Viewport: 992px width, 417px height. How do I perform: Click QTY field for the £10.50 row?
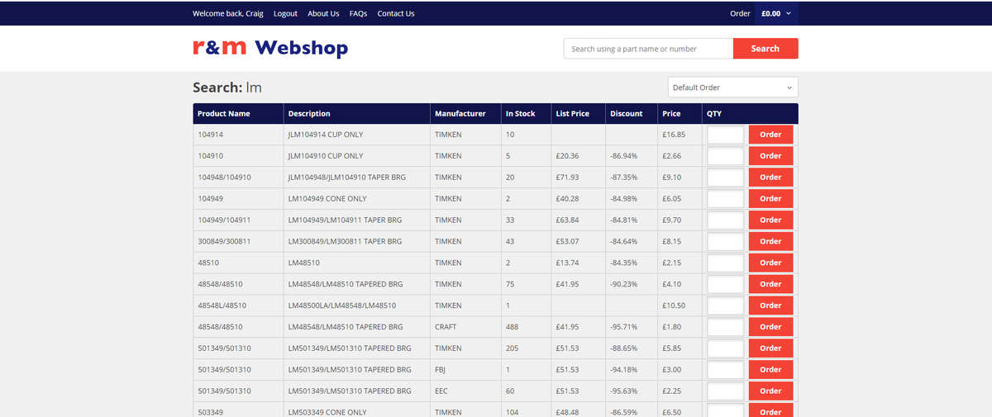coord(726,306)
